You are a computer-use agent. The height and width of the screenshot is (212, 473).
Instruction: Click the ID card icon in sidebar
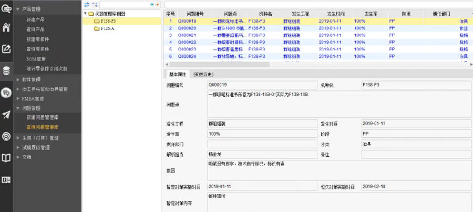click(x=6, y=179)
